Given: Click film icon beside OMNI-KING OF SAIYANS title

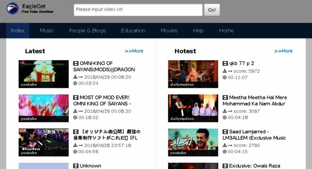Looking at the screenshot, I should click(76, 64).
